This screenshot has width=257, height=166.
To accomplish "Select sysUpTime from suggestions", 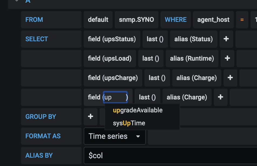I will tap(129, 123).
